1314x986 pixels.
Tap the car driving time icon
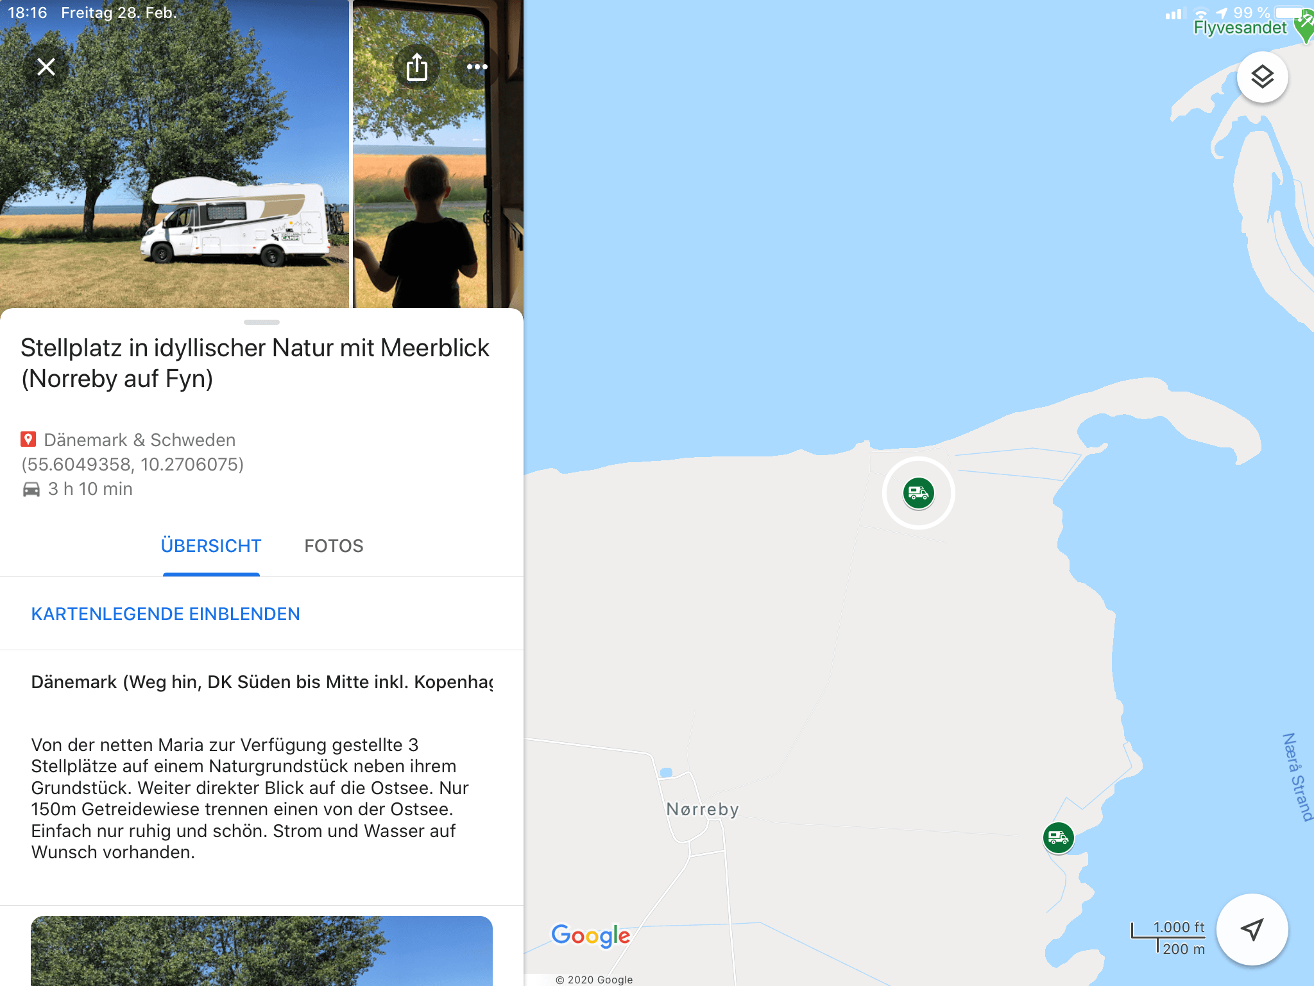pos(31,489)
